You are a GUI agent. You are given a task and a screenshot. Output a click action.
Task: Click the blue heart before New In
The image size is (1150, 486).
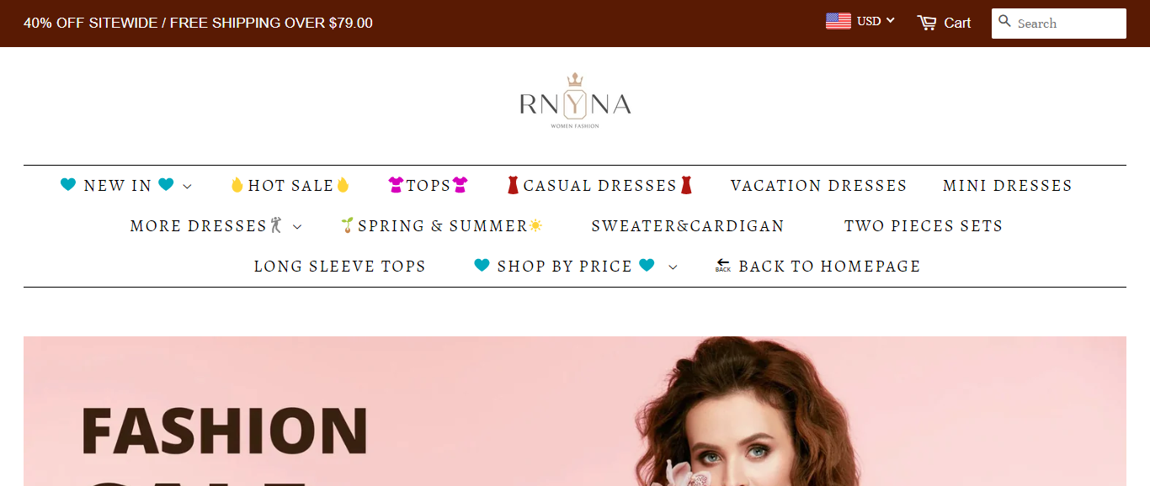point(68,184)
